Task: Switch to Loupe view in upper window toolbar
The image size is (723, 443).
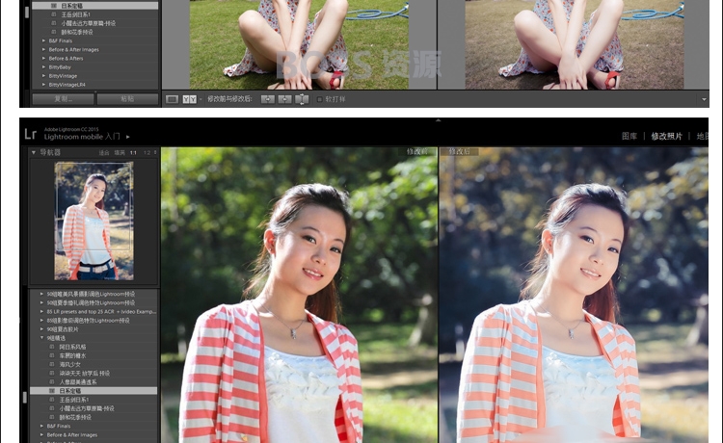Action: coord(172,99)
